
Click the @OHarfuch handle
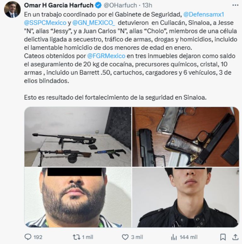pos(120,5)
